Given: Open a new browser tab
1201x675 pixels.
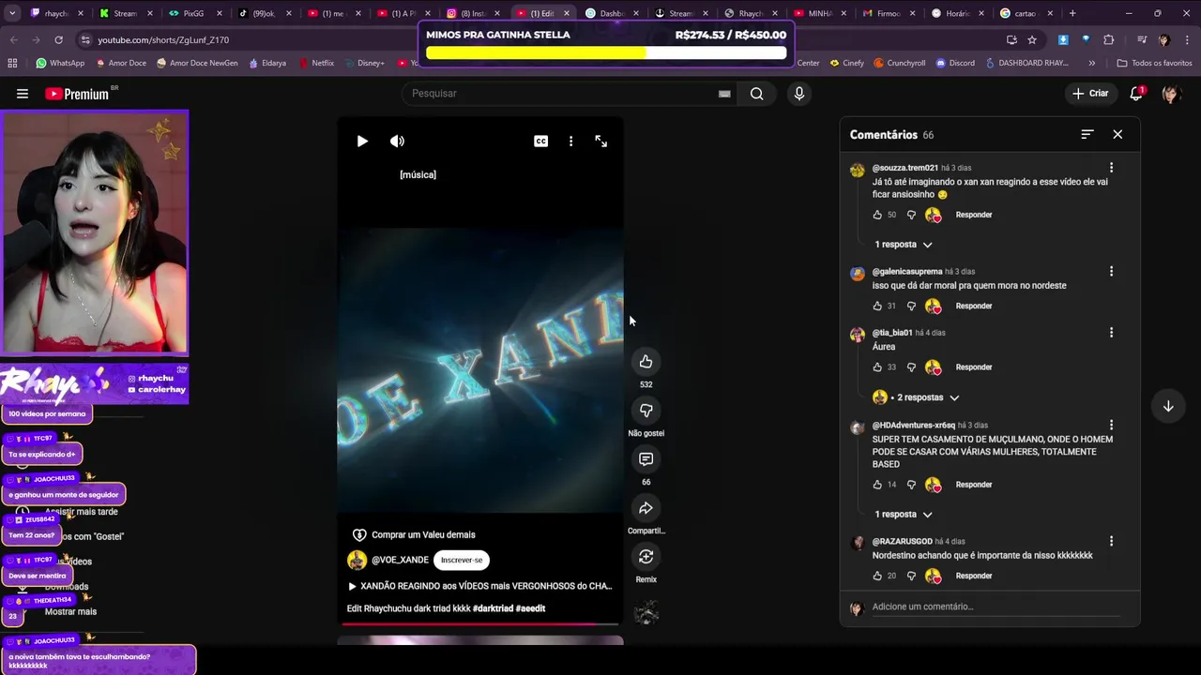Looking at the screenshot, I should [x=1072, y=13].
